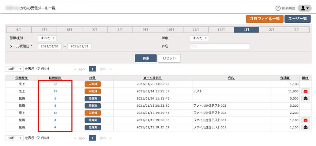Open the help question mark icon
Viewport: 316px width, 146px height.
pos(278,8)
